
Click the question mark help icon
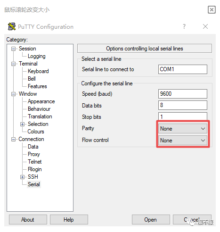(184, 26)
